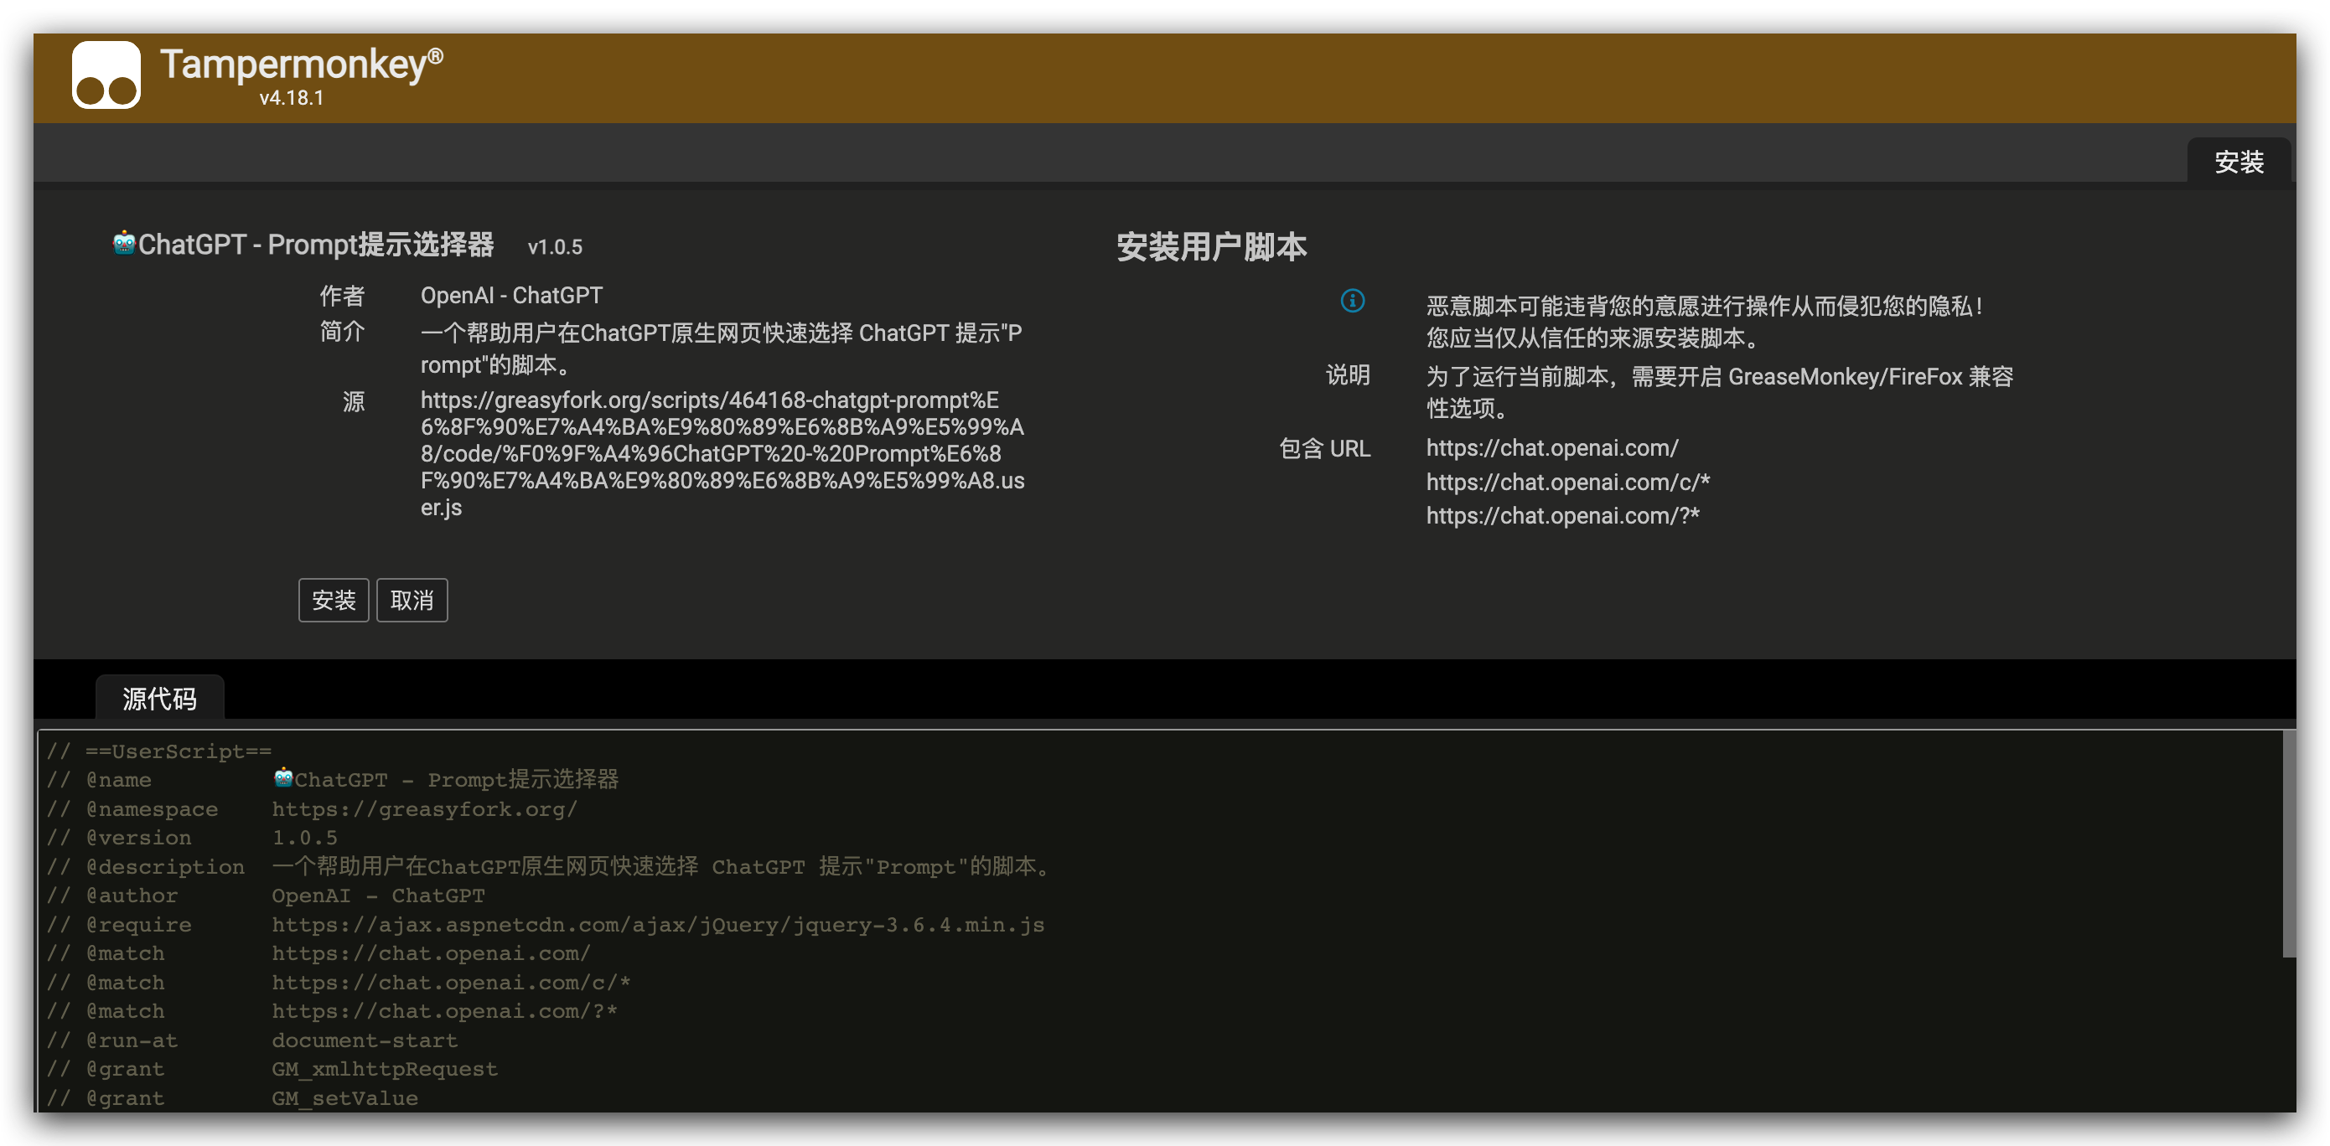Click the https://chat.openai.com/c/* include URL

click(x=1567, y=482)
